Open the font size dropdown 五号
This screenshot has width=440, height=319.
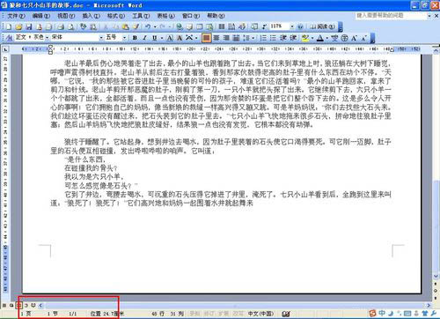pos(124,38)
